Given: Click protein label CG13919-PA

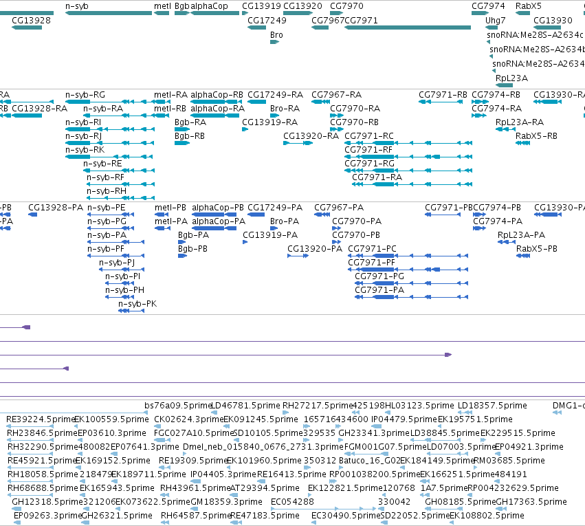Looking at the screenshot, I should tap(270, 235).
